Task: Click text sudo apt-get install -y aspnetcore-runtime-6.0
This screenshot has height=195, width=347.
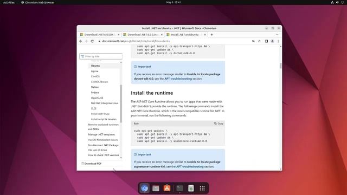Action: (172, 141)
